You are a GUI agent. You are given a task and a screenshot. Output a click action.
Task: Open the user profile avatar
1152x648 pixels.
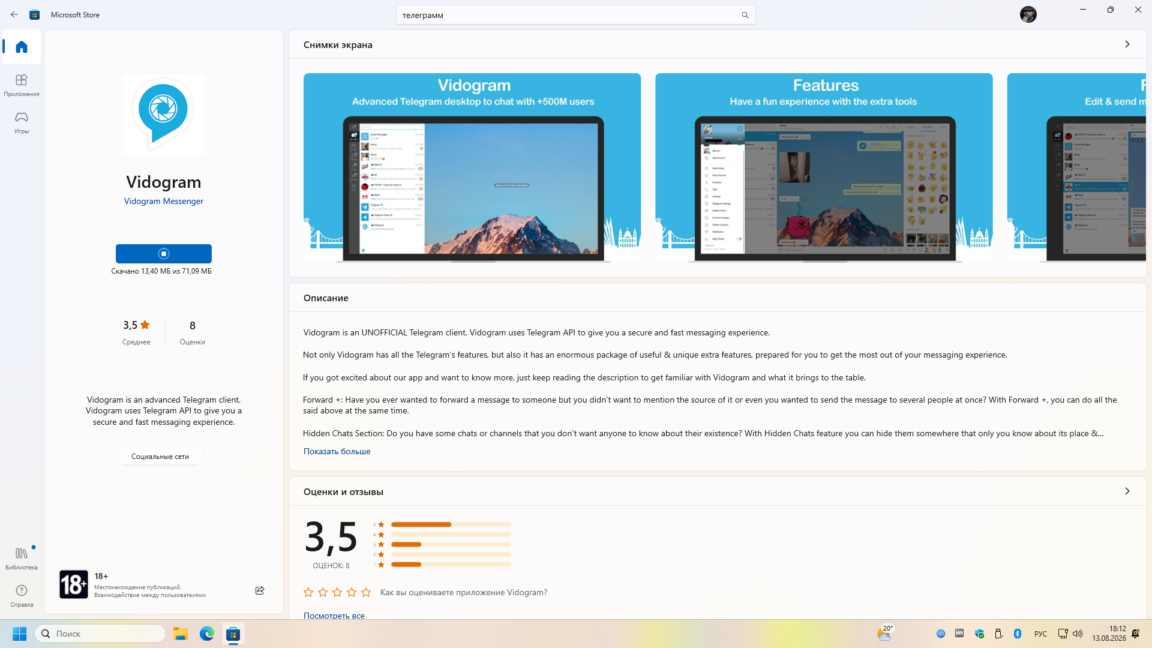(x=1028, y=14)
